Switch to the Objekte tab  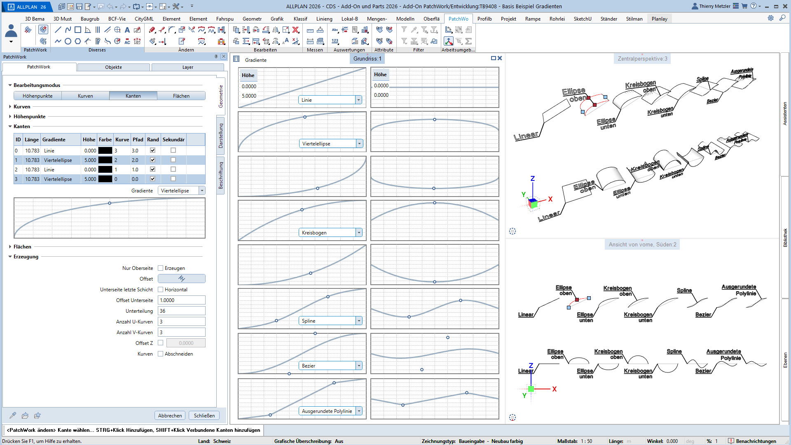[113, 67]
